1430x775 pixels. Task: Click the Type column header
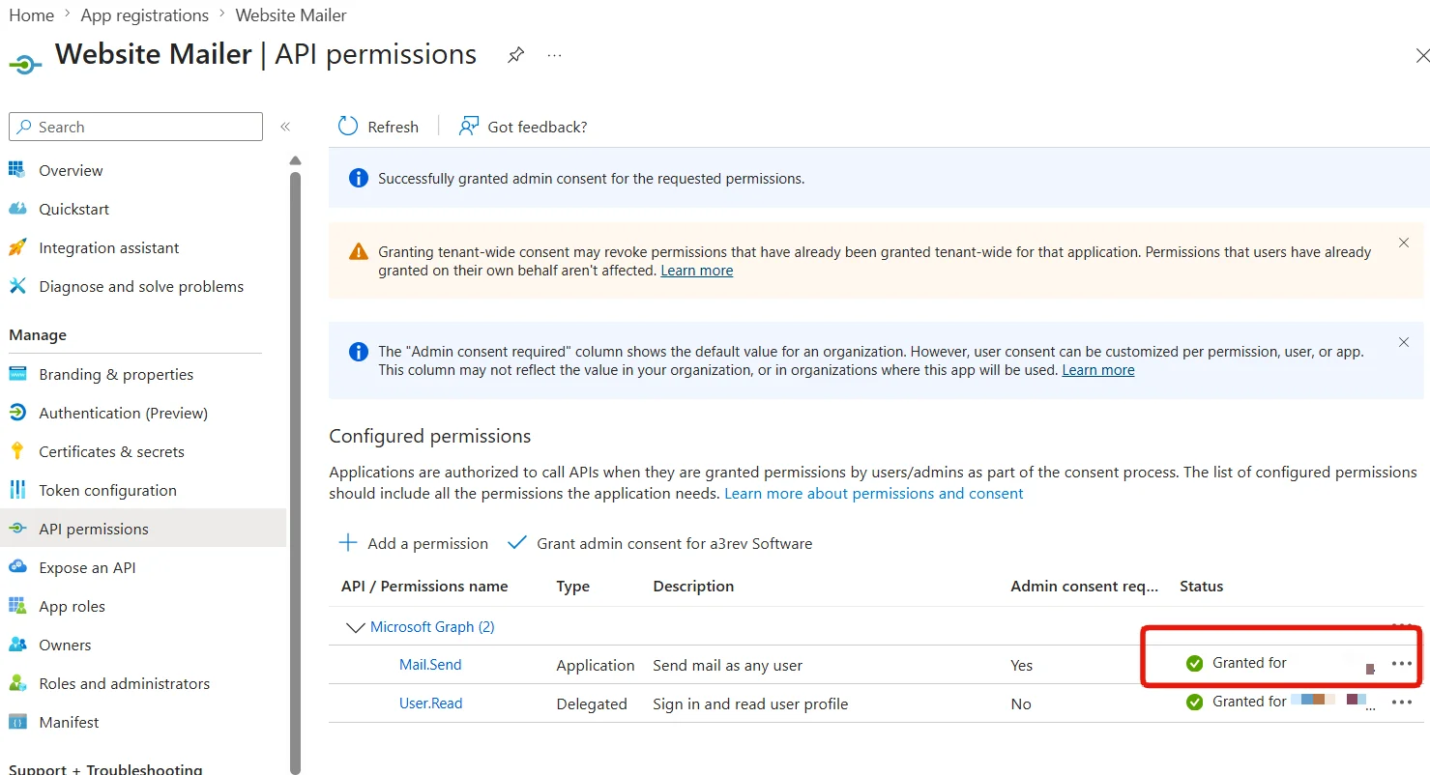pyautogui.click(x=573, y=587)
